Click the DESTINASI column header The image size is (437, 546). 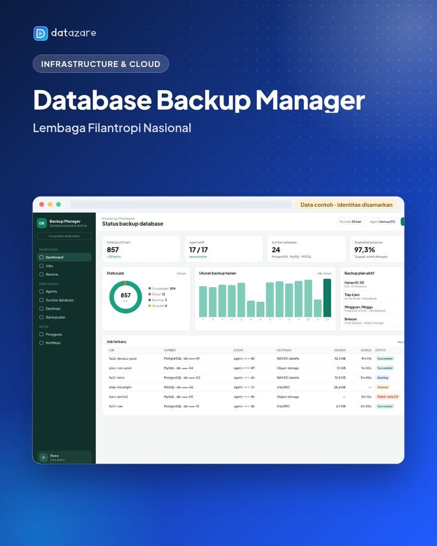coord(284,350)
